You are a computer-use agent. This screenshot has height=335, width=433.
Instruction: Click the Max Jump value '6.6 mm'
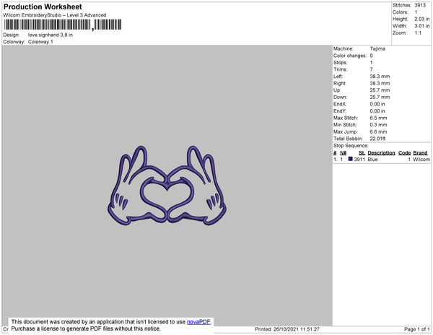click(378, 131)
